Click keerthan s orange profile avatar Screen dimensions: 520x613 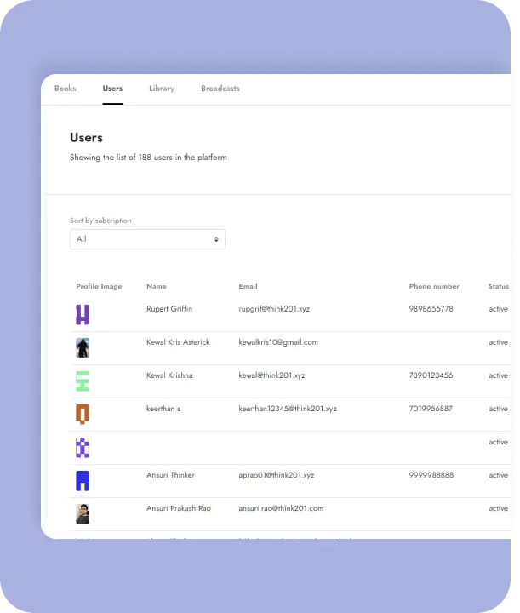pyautogui.click(x=83, y=415)
